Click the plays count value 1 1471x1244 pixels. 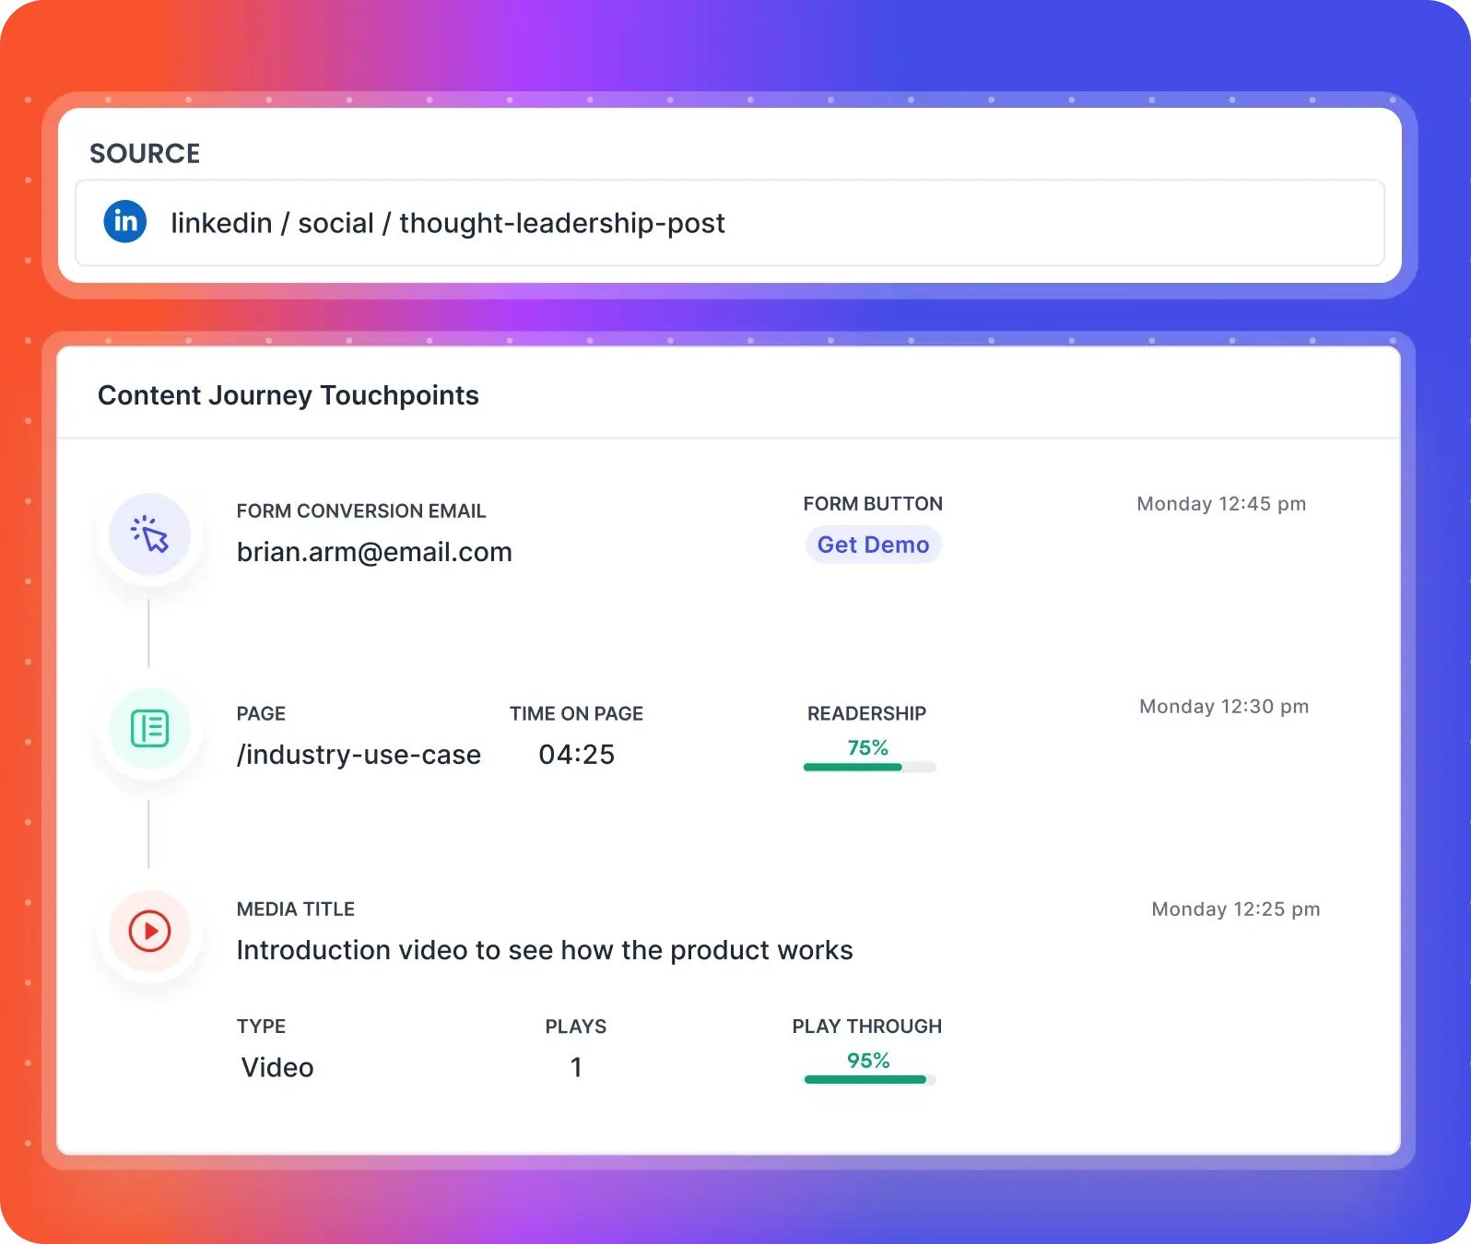(576, 1067)
